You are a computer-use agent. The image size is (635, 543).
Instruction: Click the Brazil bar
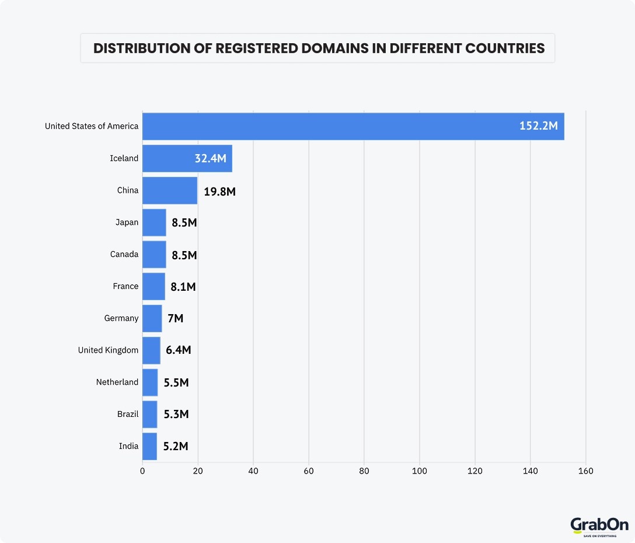[x=150, y=415]
